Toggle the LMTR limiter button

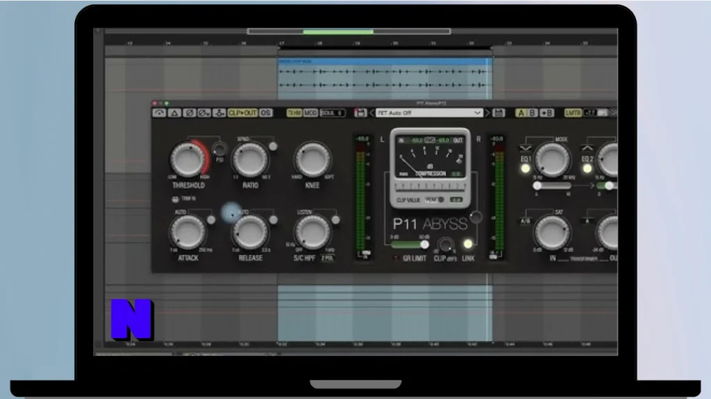tap(573, 113)
